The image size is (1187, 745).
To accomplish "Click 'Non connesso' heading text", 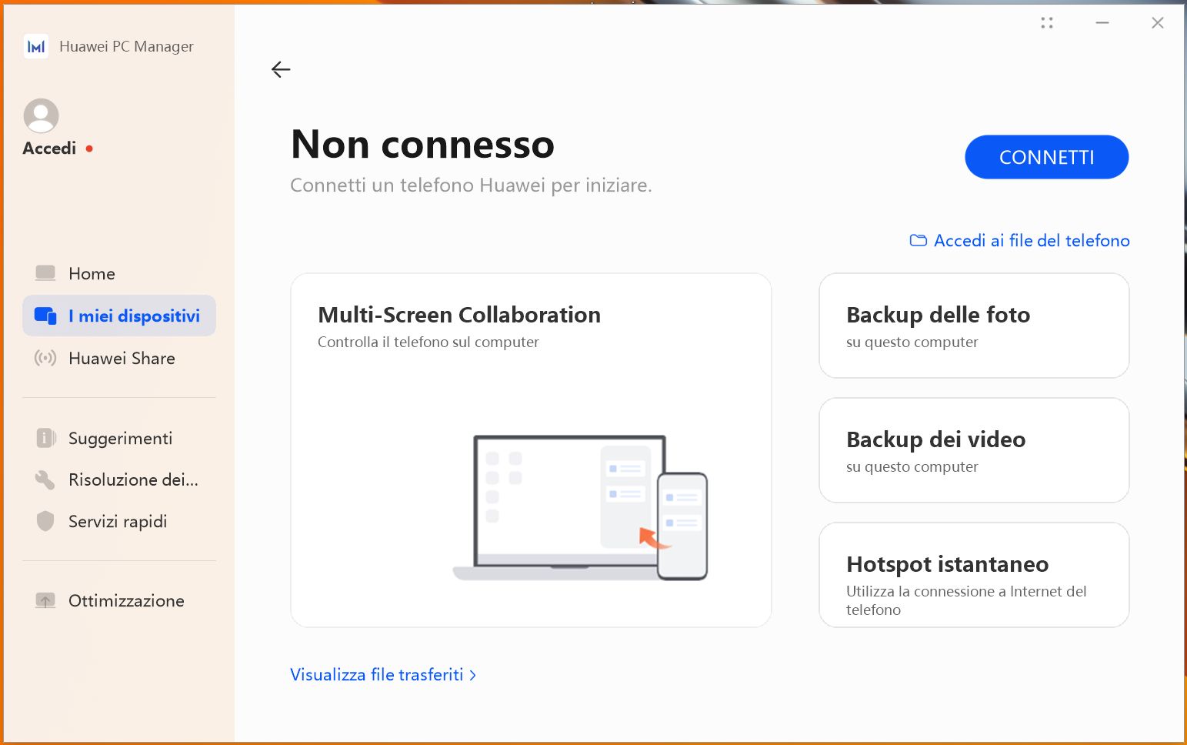I will [422, 145].
